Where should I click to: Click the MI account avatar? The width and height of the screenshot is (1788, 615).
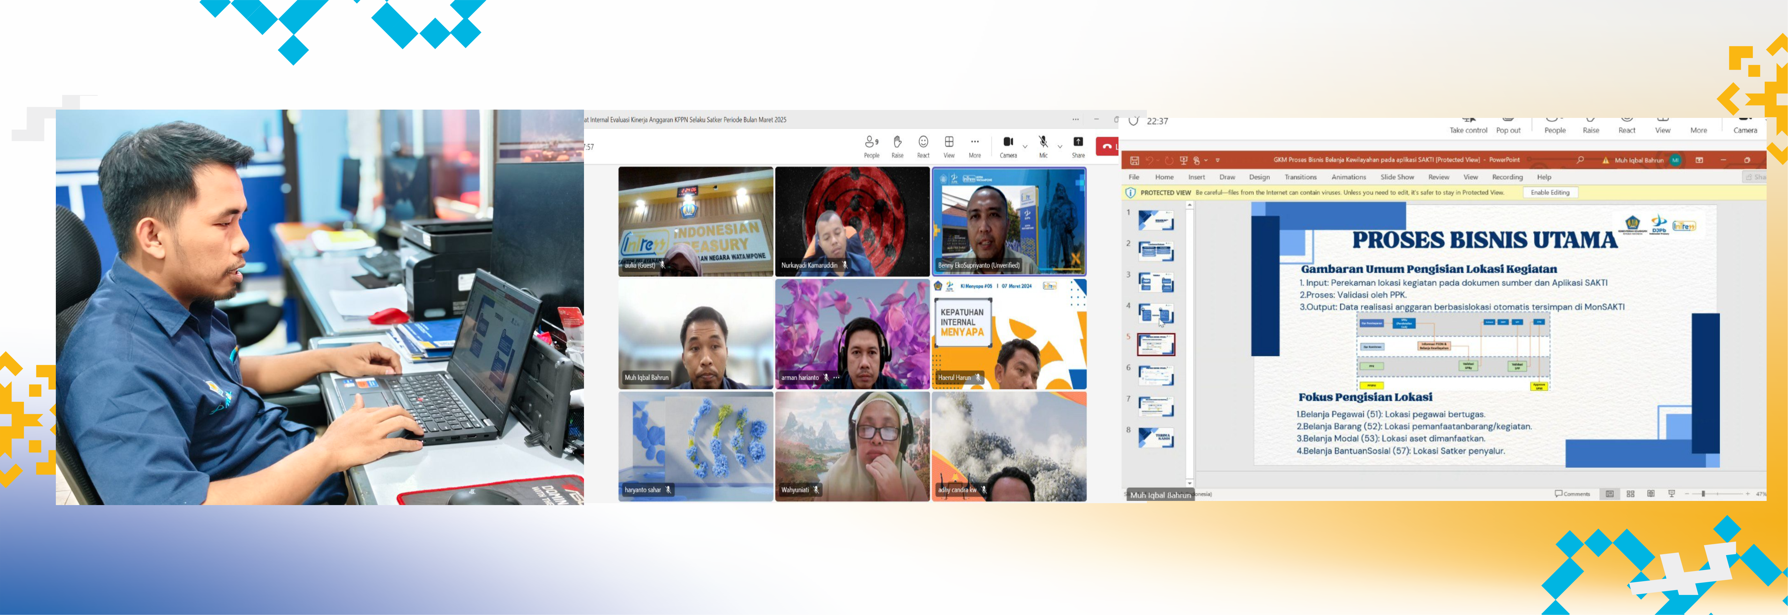pyautogui.click(x=1676, y=160)
